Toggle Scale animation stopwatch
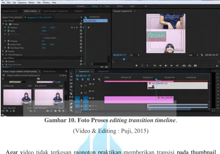This screenshot has height=154, width=220. [x=8, y=31]
